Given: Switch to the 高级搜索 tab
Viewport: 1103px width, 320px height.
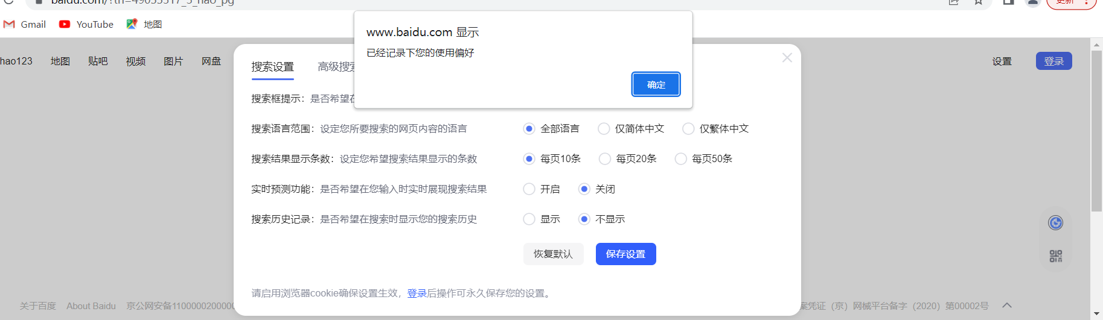Looking at the screenshot, I should (336, 67).
